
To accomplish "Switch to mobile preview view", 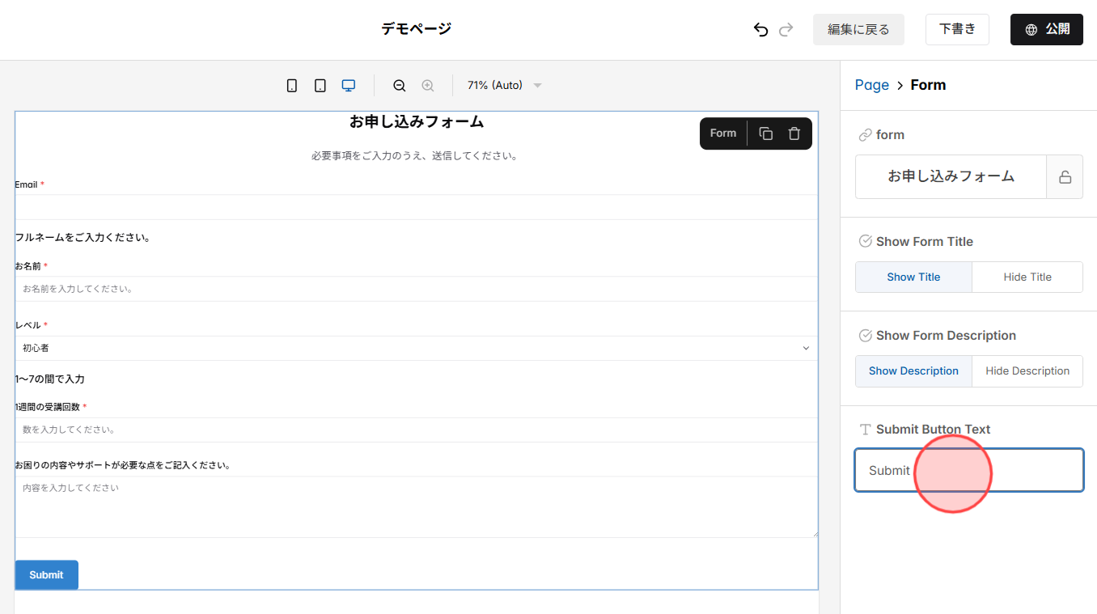I will pyautogui.click(x=292, y=85).
